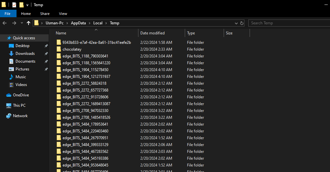
Task: Open the Share ribbon tab
Action: click(x=45, y=14)
